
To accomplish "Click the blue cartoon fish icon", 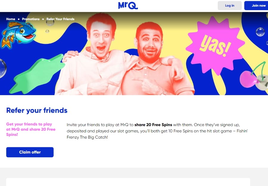I will coord(18,35).
